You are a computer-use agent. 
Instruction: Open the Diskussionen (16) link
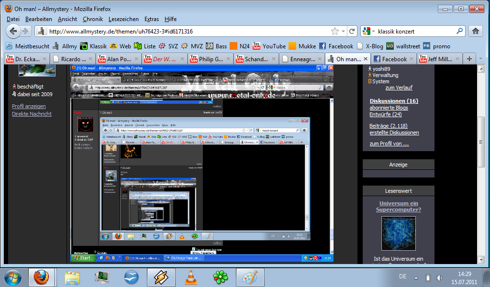(394, 101)
